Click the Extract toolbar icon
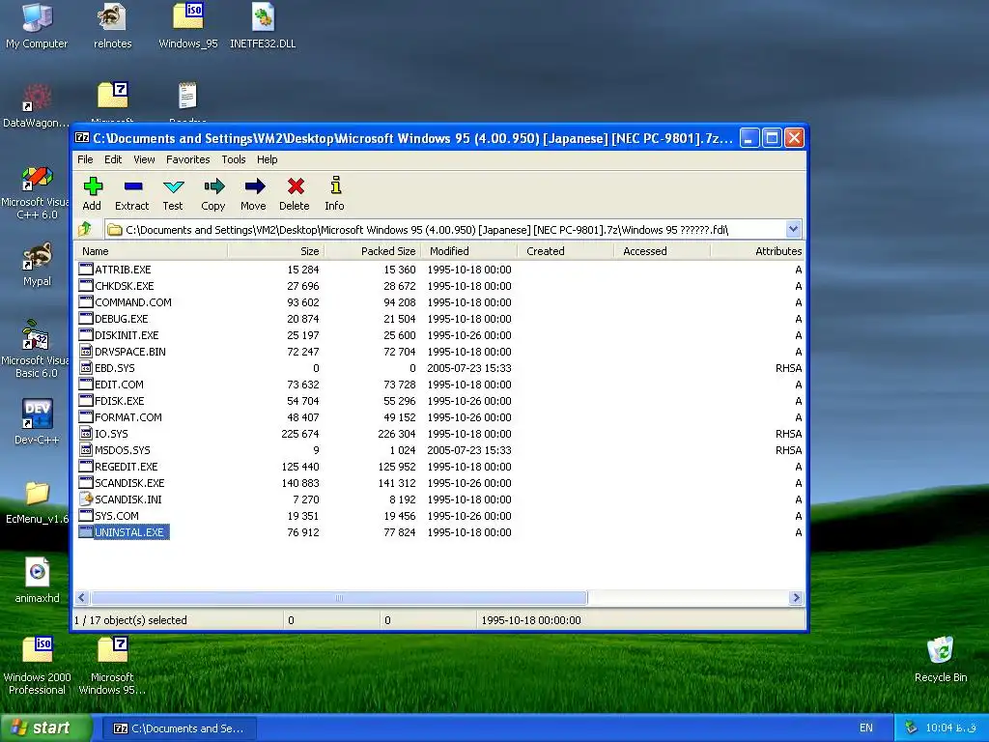 [132, 186]
